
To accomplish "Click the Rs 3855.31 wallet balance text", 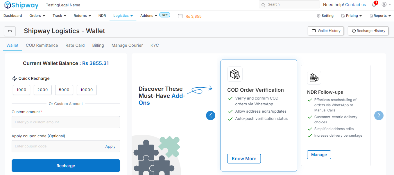I will (96, 63).
